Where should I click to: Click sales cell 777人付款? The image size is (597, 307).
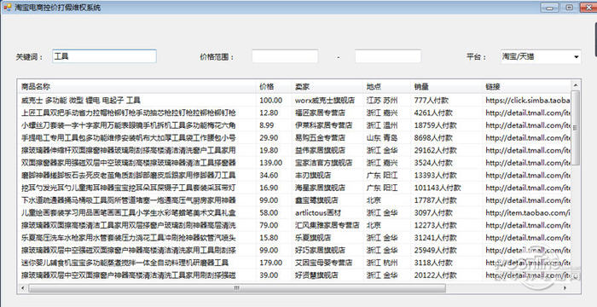coord(432,100)
